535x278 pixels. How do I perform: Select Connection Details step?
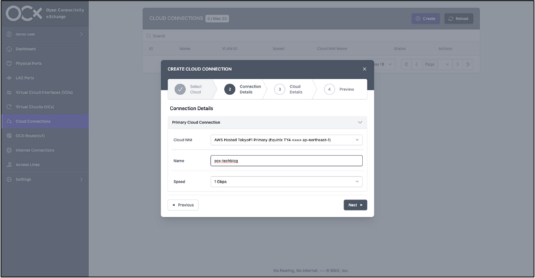pyautogui.click(x=242, y=89)
